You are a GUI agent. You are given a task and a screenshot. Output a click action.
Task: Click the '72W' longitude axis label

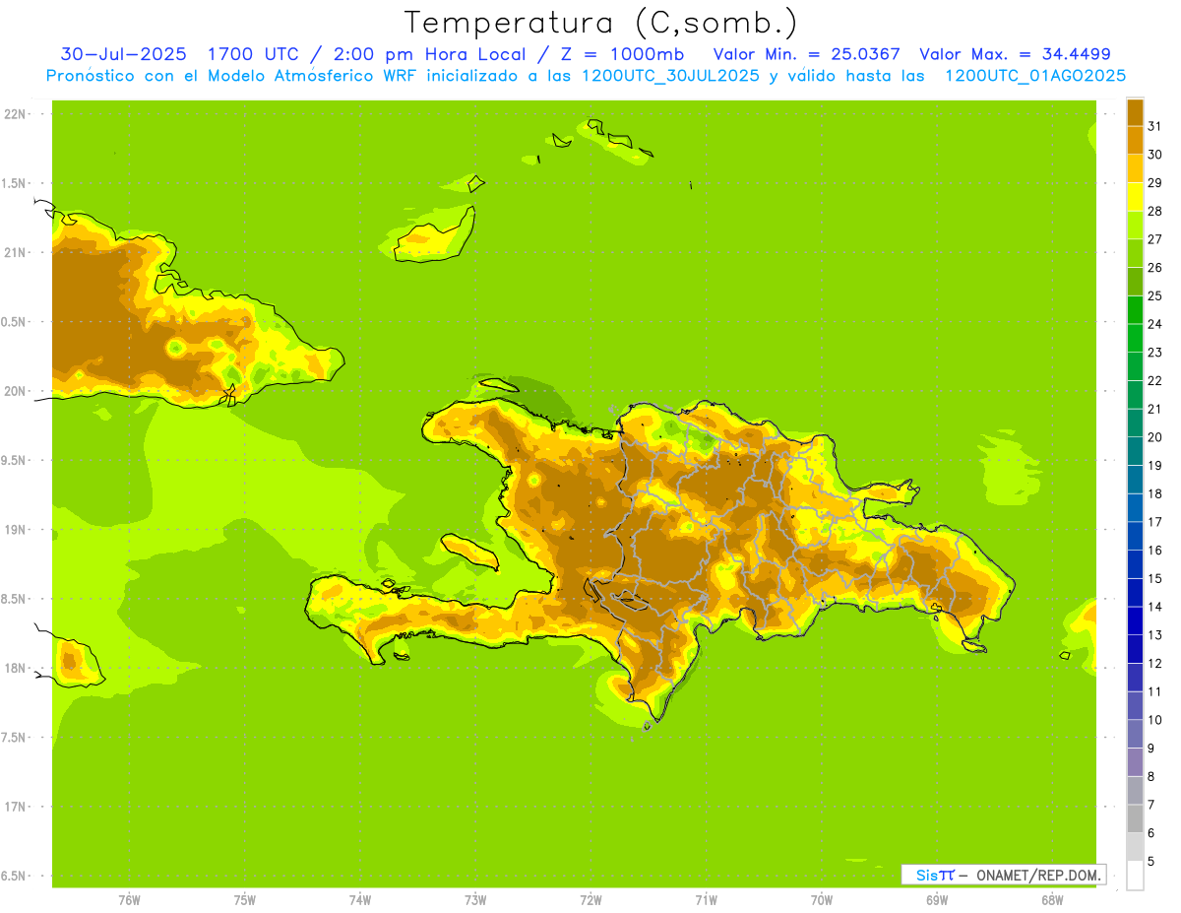tap(590, 900)
